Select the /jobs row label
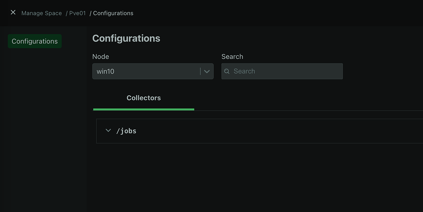423x212 pixels. 126,131
